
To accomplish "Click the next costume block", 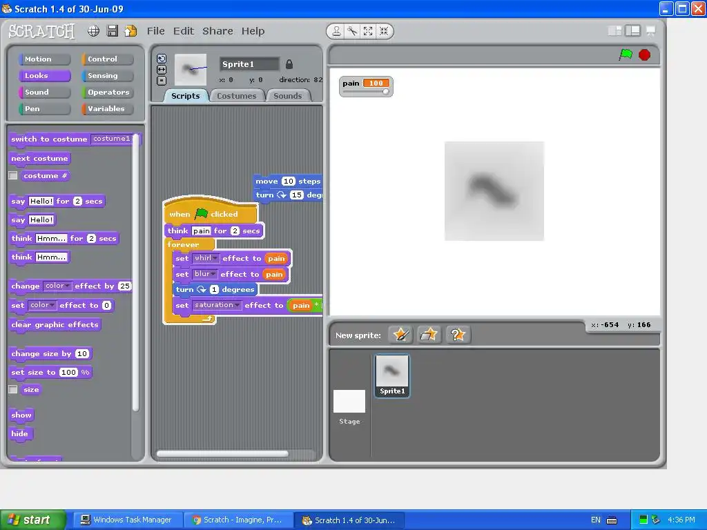I will click(39, 159).
